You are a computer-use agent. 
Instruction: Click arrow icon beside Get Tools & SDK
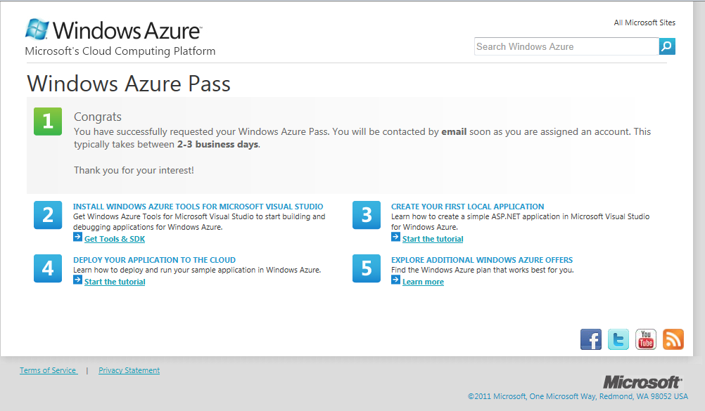tap(77, 237)
